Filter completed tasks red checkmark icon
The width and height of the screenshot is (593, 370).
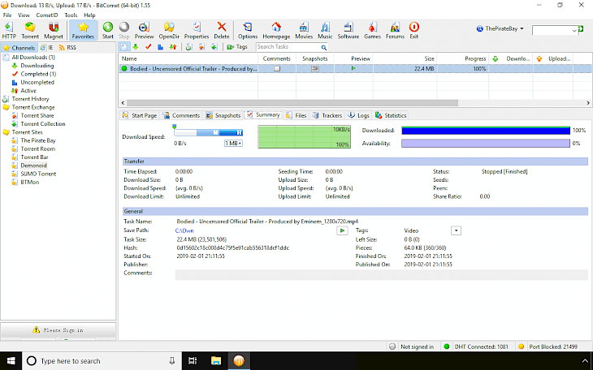pyautogui.click(x=148, y=47)
